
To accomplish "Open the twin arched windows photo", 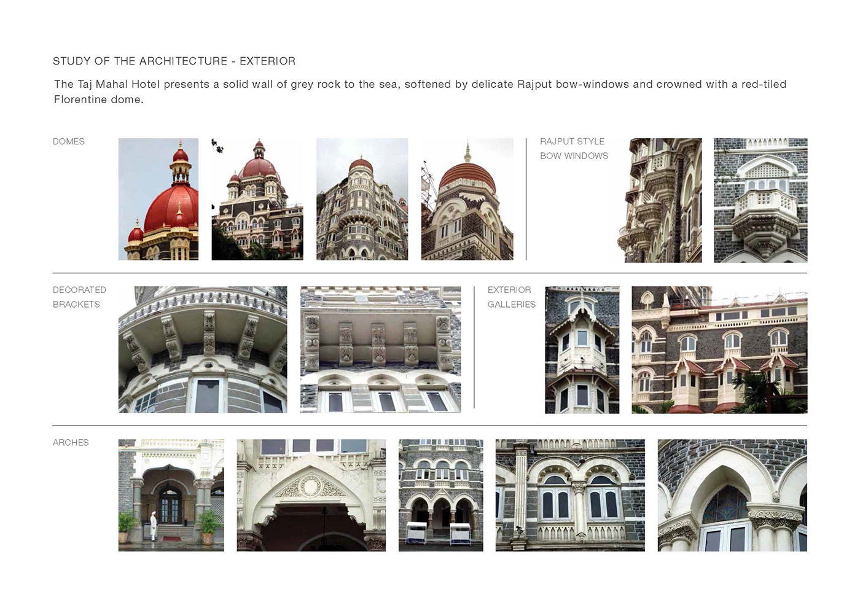I will tap(570, 495).
